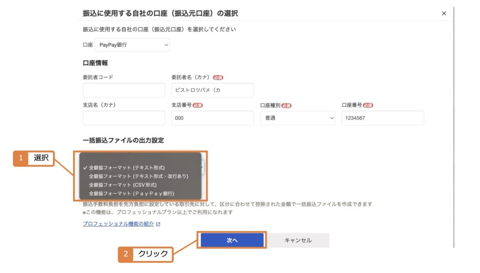Click the 支店名(カナ) input field
Screen dimensions: 480x273
point(124,118)
